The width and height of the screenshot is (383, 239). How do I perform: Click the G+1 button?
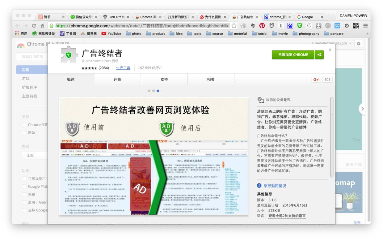[x=317, y=79]
